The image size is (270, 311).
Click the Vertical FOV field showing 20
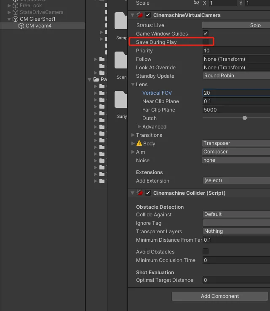[236, 93]
